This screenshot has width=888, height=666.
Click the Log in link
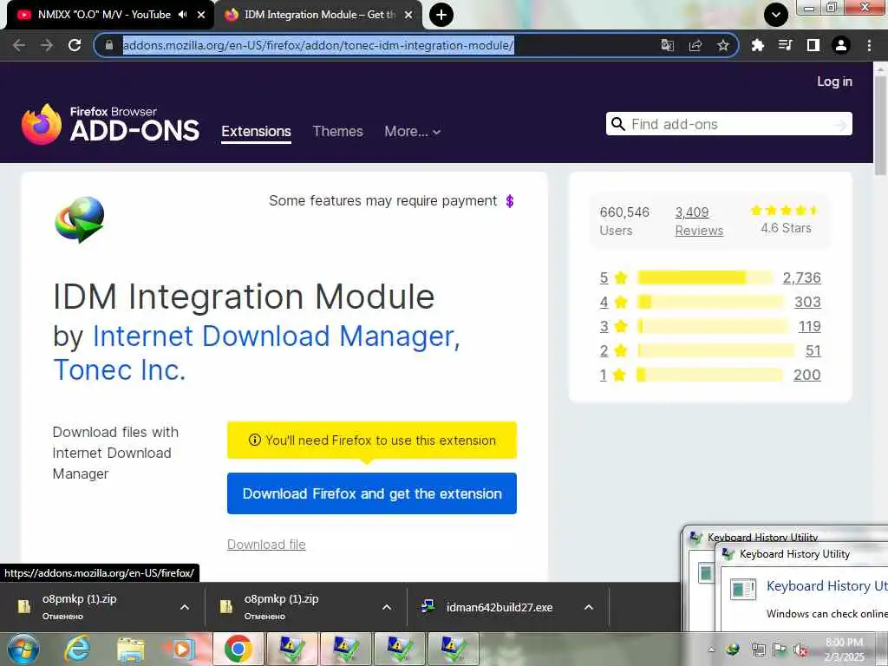[x=834, y=82]
